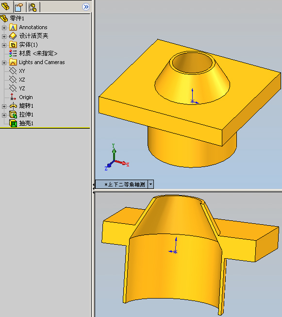The image size is (282, 317).
Task: Expand the Annotations folder
Action: click(x=4, y=28)
